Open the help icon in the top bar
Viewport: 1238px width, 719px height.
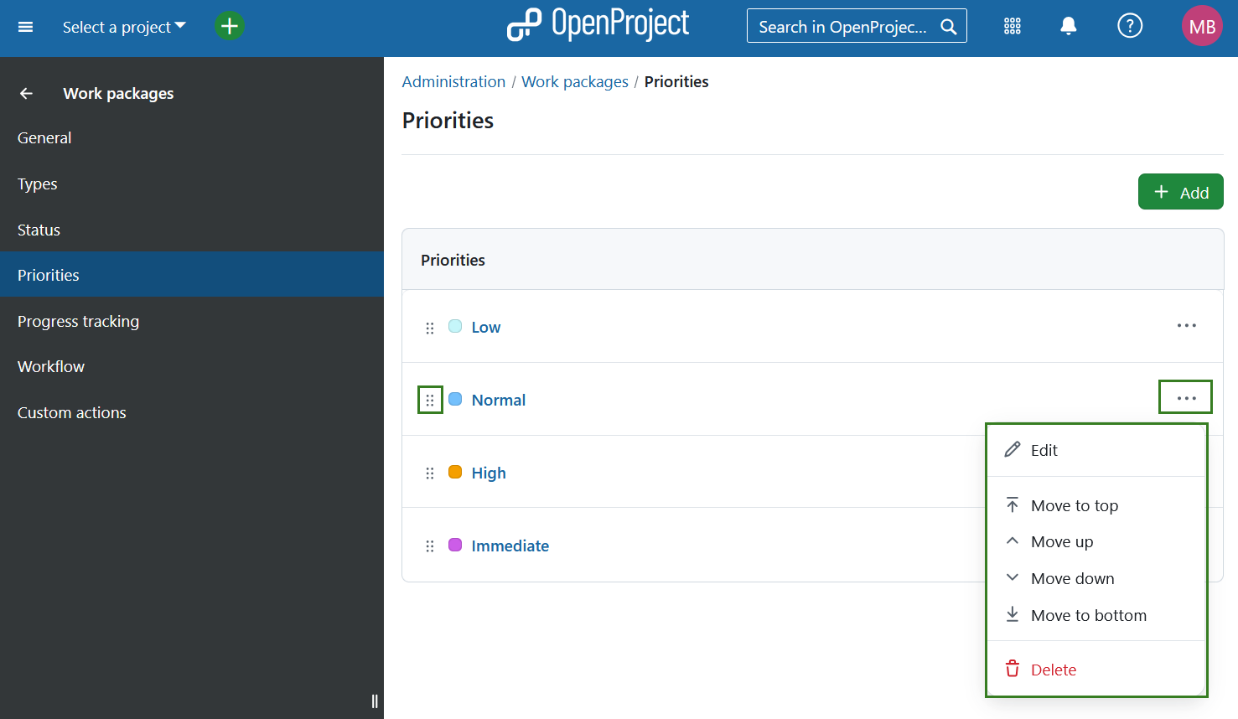coord(1130,26)
